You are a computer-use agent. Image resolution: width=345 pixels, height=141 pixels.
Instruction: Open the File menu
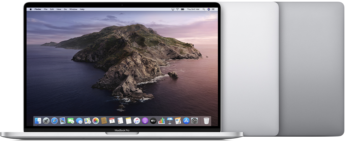[x=45, y=9]
